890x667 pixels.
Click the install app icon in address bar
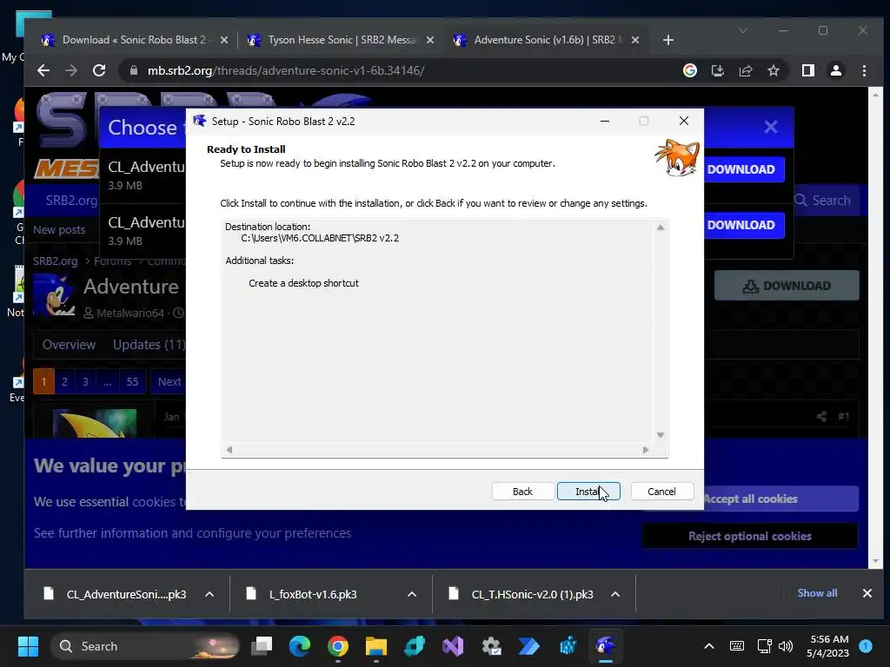click(717, 70)
